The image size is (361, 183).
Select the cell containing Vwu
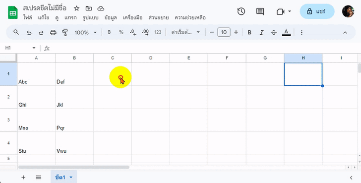pyautogui.click(x=74, y=143)
